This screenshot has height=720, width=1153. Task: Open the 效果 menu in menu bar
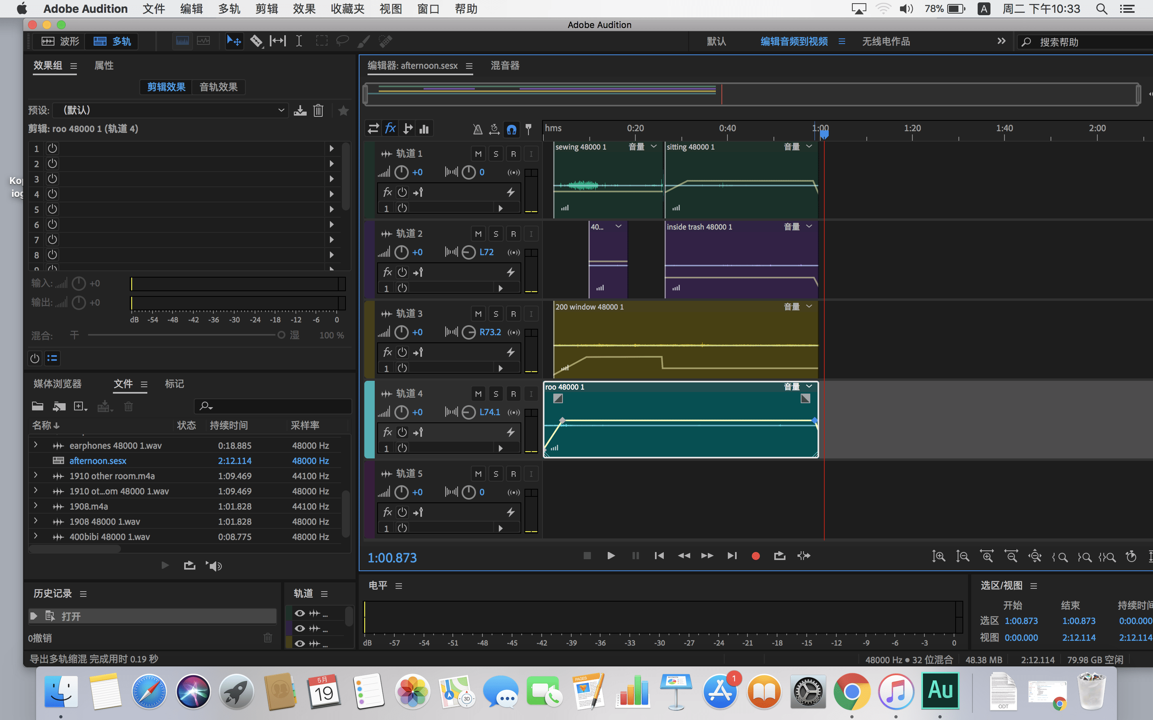[304, 8]
